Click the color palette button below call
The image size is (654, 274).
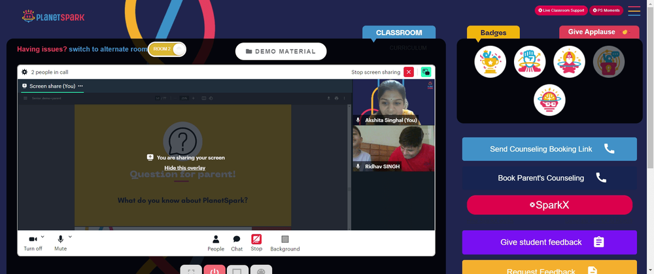[261, 270]
